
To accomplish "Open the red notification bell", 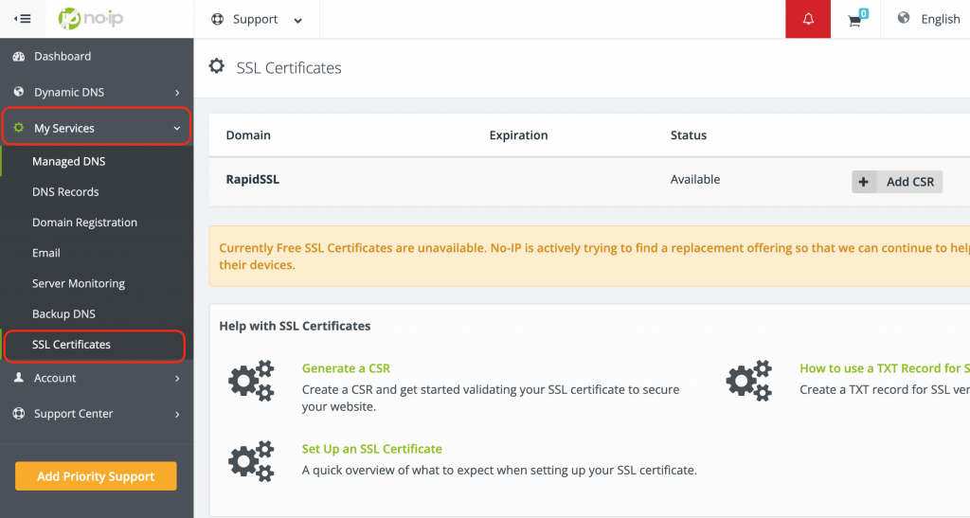I will [808, 19].
